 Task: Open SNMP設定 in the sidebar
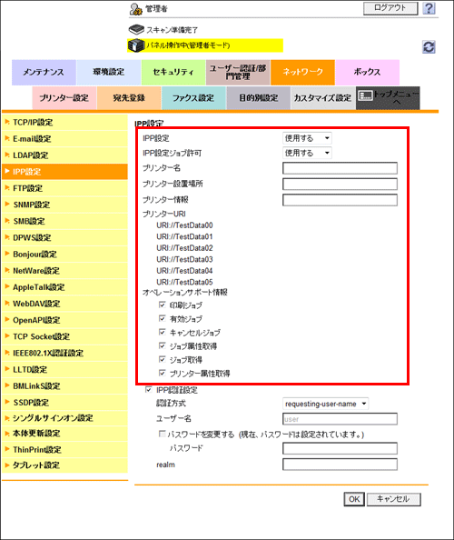(x=64, y=205)
